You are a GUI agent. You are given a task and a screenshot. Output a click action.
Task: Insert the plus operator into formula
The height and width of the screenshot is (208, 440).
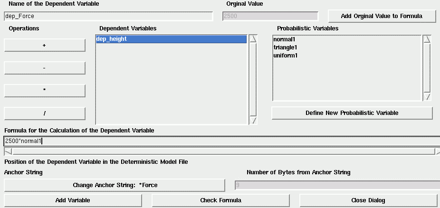[x=45, y=45]
